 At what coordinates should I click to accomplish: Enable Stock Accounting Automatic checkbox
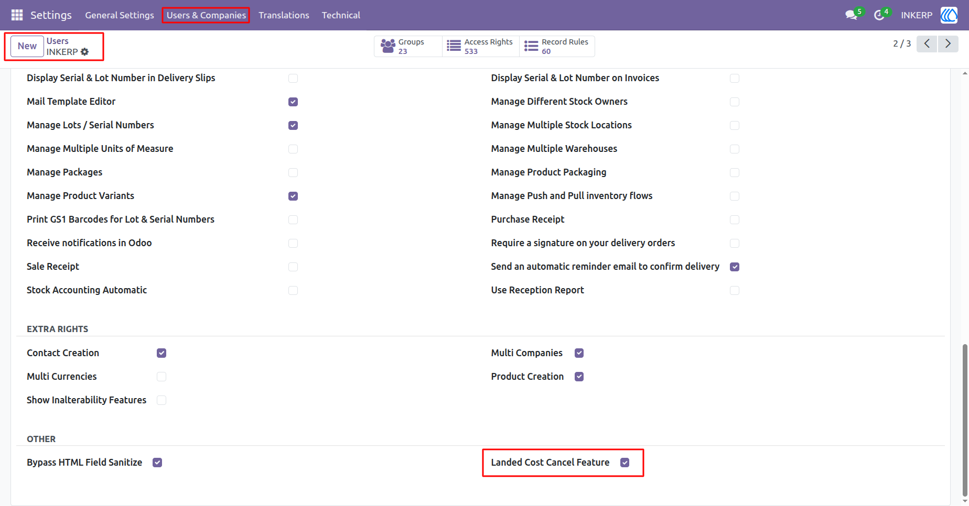(293, 290)
